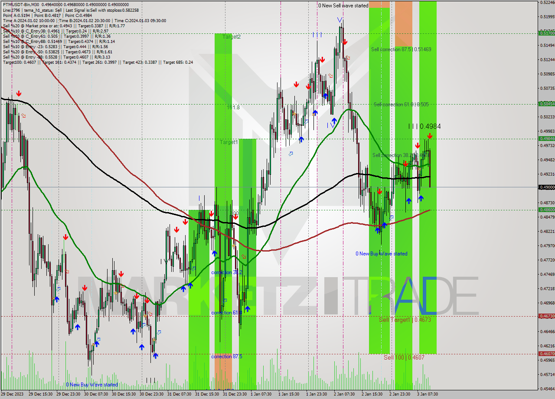
Task: Click the '29 Dec 2023' time axis label
Action: (13, 394)
